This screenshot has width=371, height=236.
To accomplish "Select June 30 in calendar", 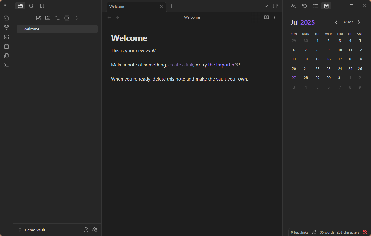I will 306,41.
